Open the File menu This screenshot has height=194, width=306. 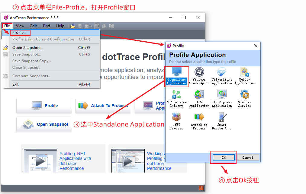pyautogui.click(x=7, y=26)
